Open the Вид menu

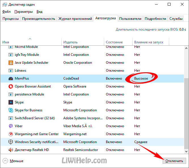[x=39, y=12]
